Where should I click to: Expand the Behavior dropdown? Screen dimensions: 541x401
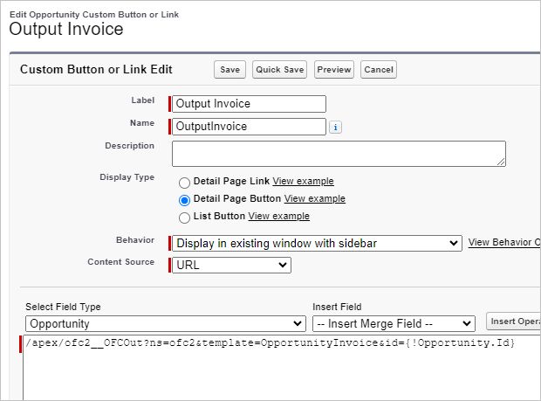click(x=317, y=243)
